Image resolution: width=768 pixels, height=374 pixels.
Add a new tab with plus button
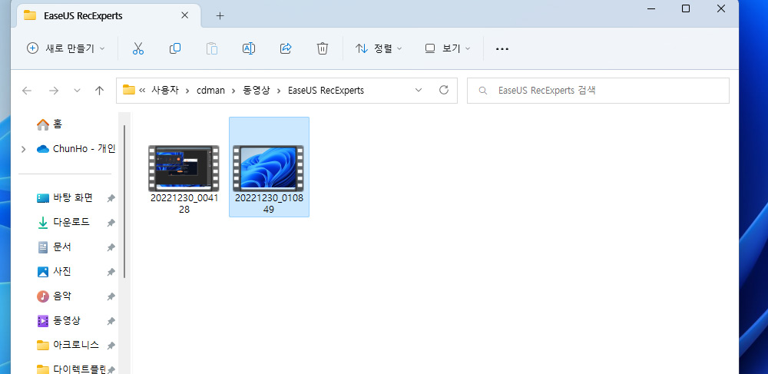click(220, 15)
